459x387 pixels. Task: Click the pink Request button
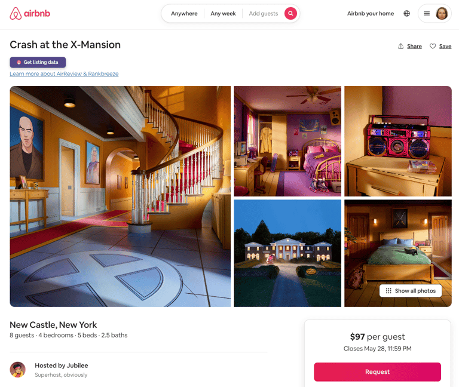tap(377, 372)
